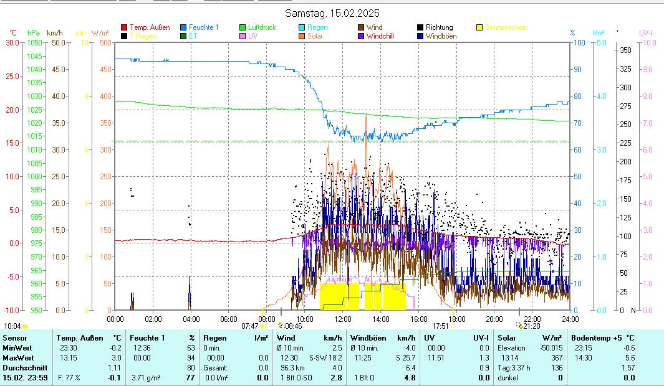664x386 pixels.
Task: Click the moon icon next to 10:04
Action: coord(25,326)
